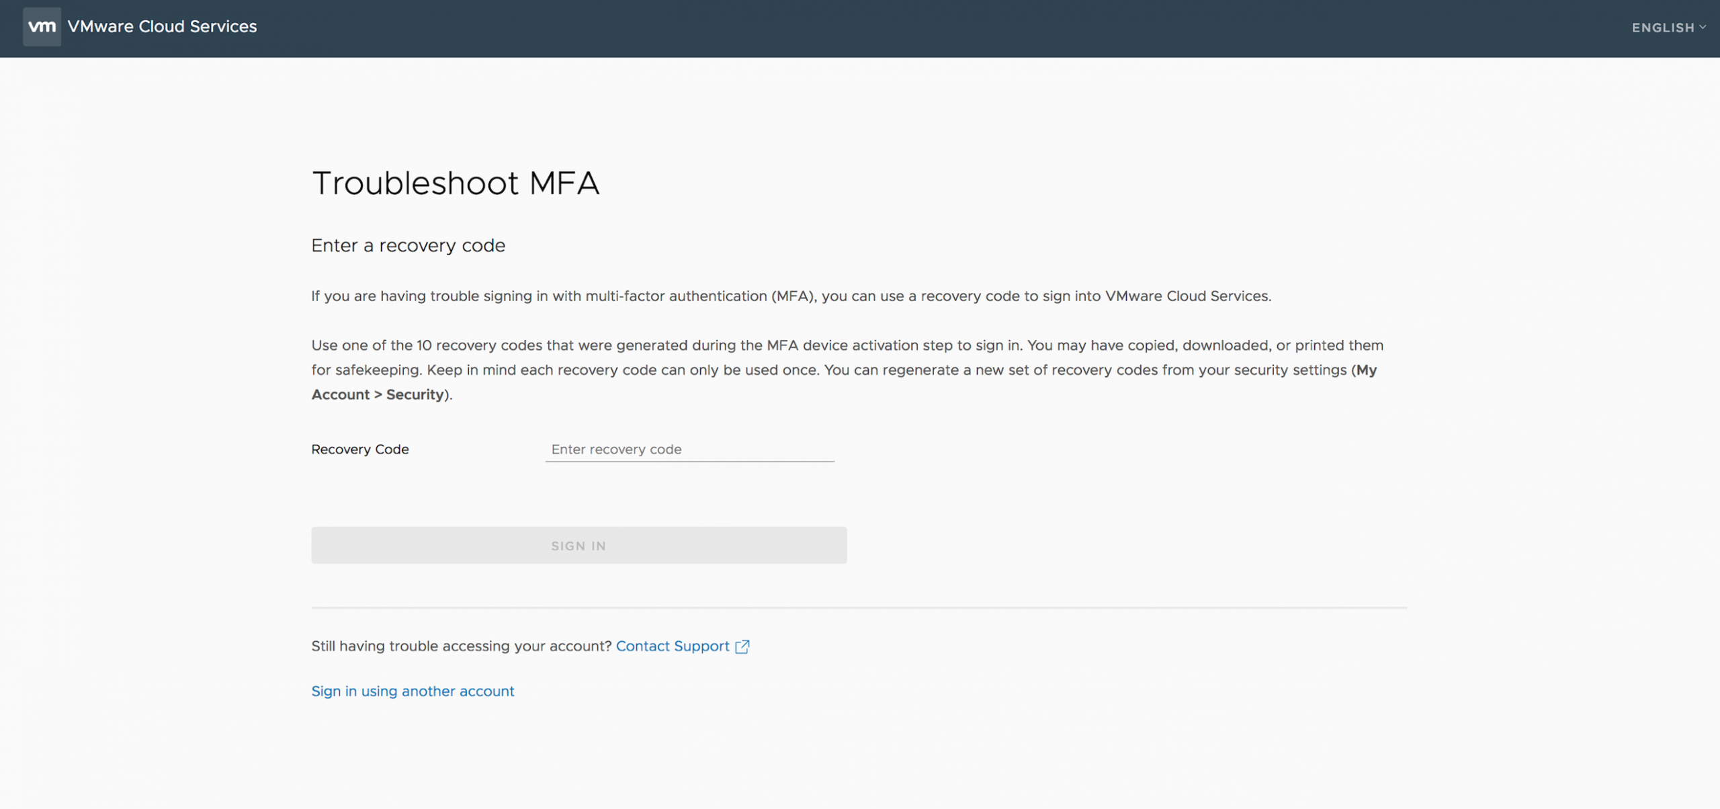Viewport: 1720px width, 809px height.
Task: Open the ENGLISH language dropdown
Action: [1663, 28]
